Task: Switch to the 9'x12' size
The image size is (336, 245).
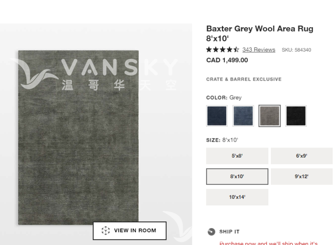Action: pyautogui.click(x=302, y=177)
